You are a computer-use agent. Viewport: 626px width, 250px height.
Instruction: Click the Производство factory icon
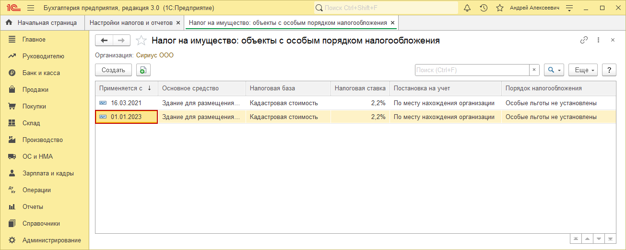(x=12, y=140)
